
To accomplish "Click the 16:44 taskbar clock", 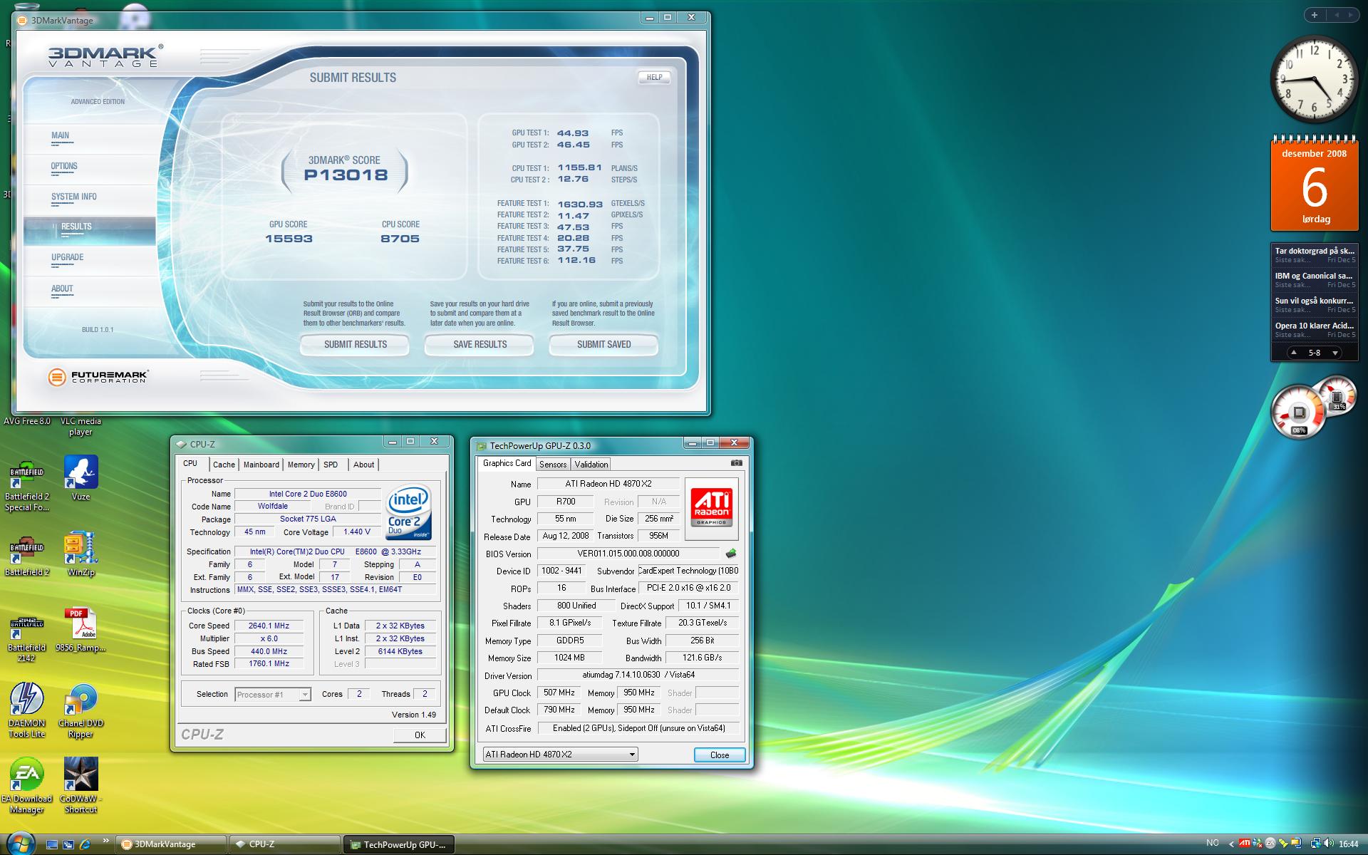I will pyautogui.click(x=1348, y=844).
